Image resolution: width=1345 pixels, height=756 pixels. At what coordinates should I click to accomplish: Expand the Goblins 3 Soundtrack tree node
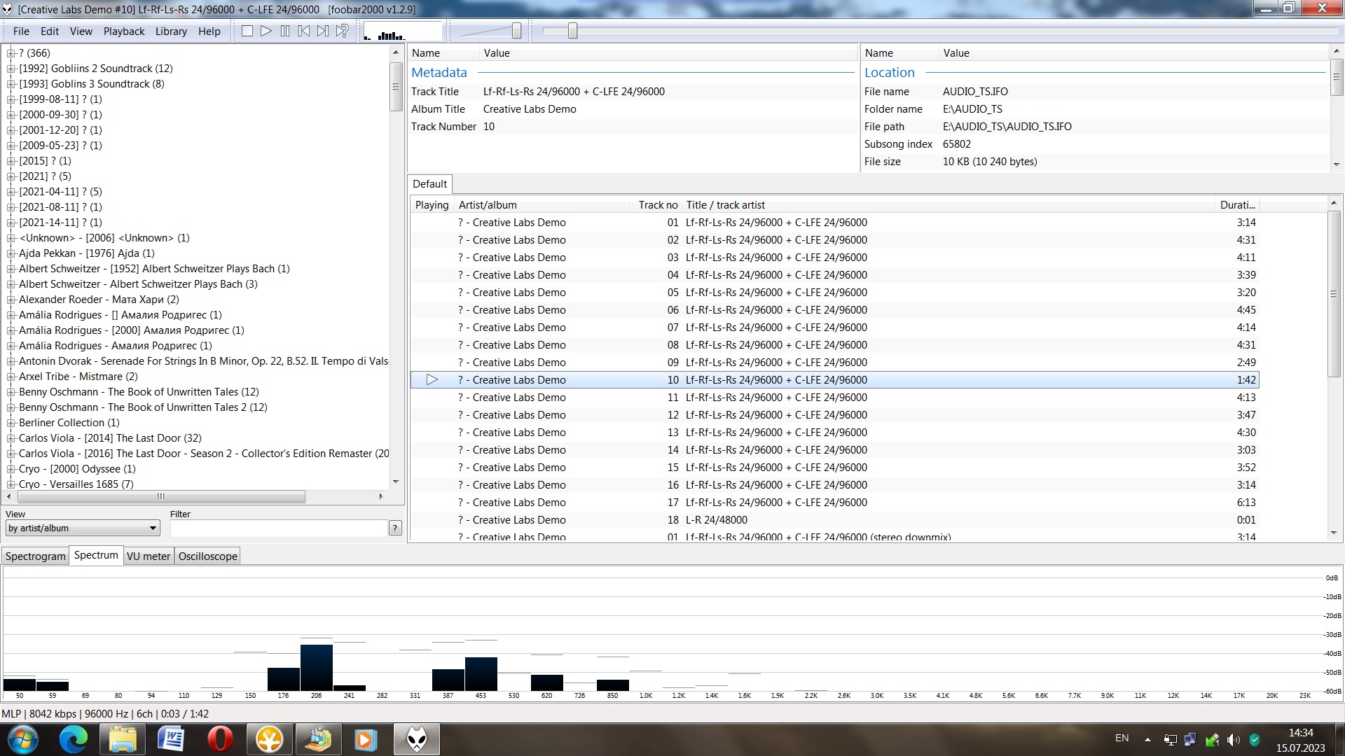point(11,84)
